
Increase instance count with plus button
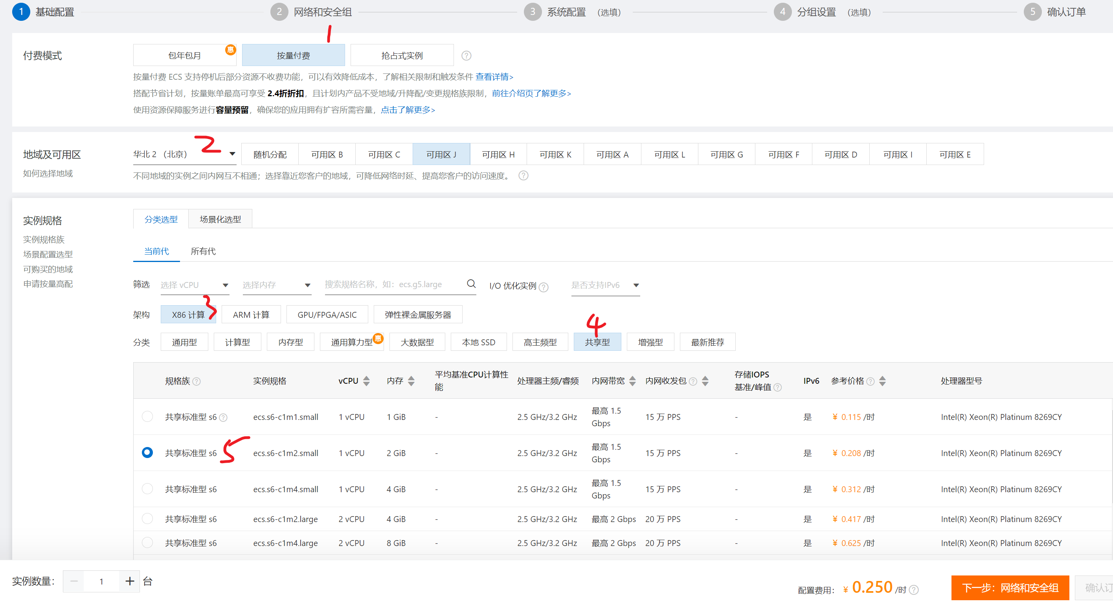(x=129, y=581)
